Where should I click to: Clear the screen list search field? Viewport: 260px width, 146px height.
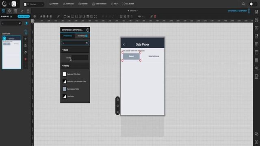tap(20, 24)
